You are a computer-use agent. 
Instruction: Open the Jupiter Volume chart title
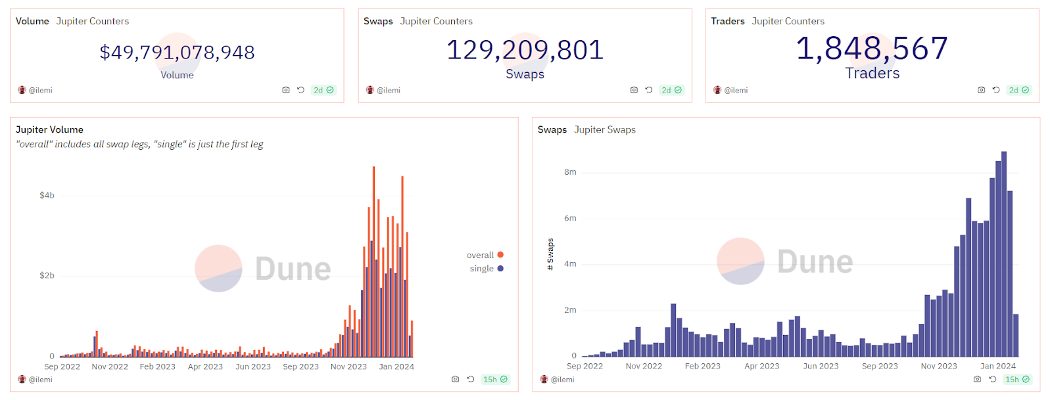(49, 129)
